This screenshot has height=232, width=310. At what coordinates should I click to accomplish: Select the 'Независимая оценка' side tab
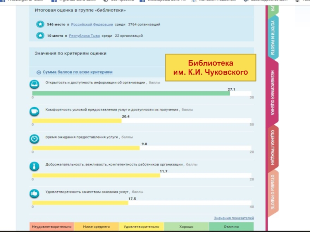273,93
